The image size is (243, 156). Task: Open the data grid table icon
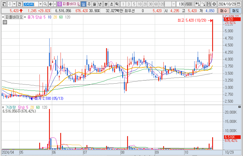(5, 22)
